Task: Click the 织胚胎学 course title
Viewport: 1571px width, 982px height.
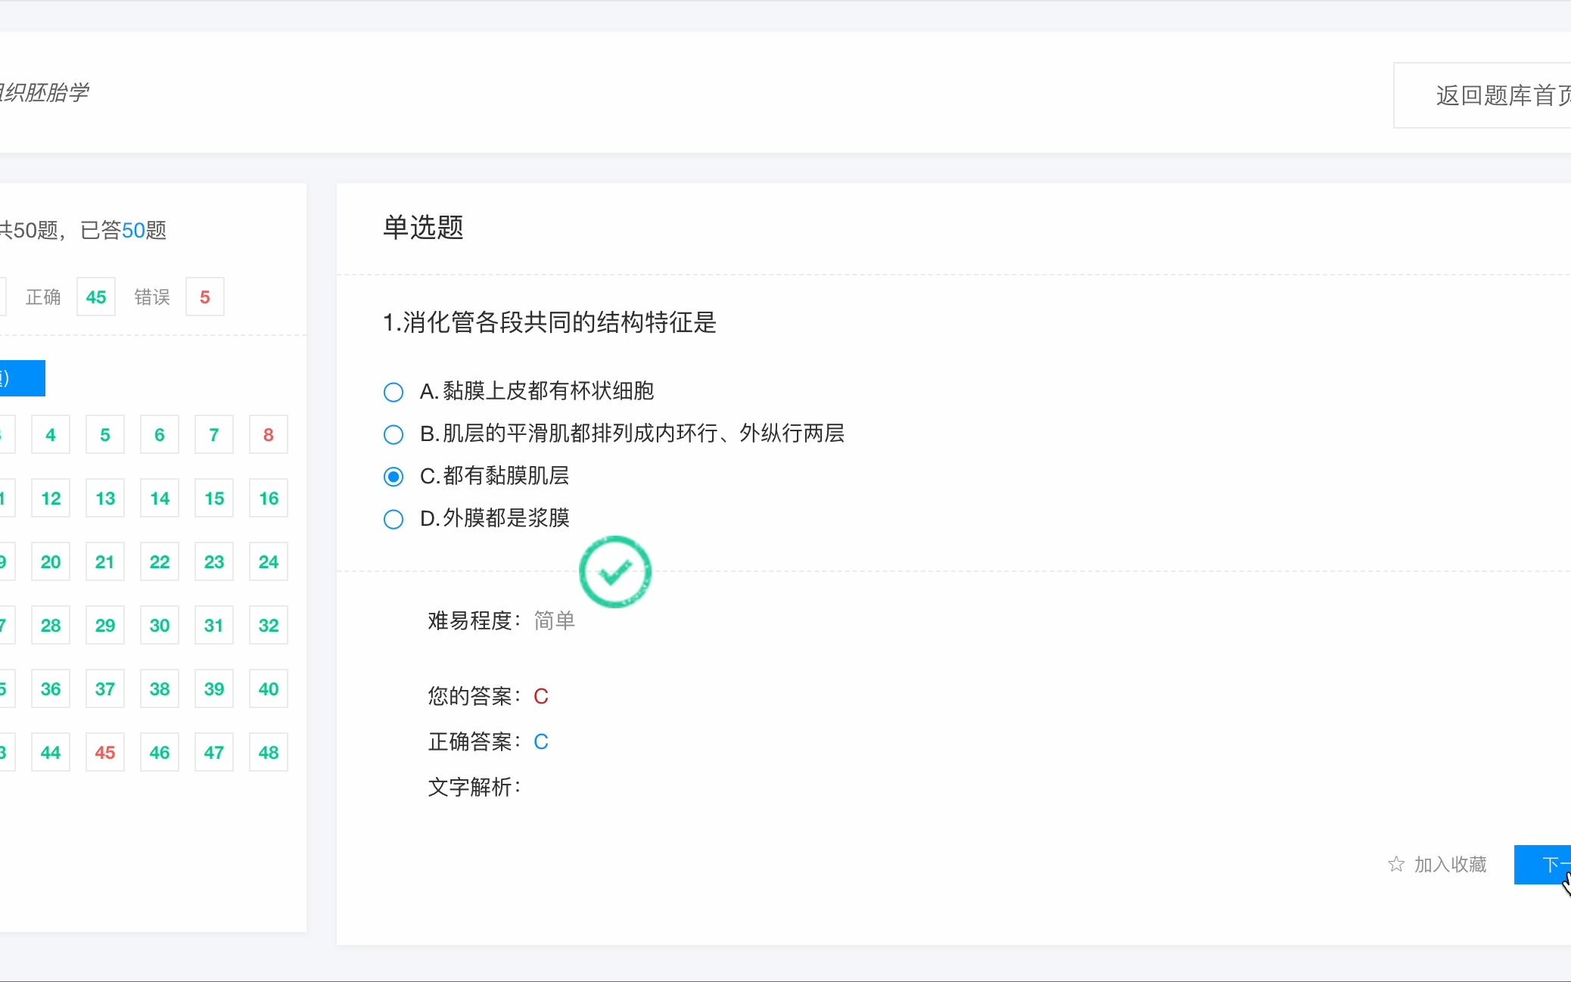Action: click(44, 93)
